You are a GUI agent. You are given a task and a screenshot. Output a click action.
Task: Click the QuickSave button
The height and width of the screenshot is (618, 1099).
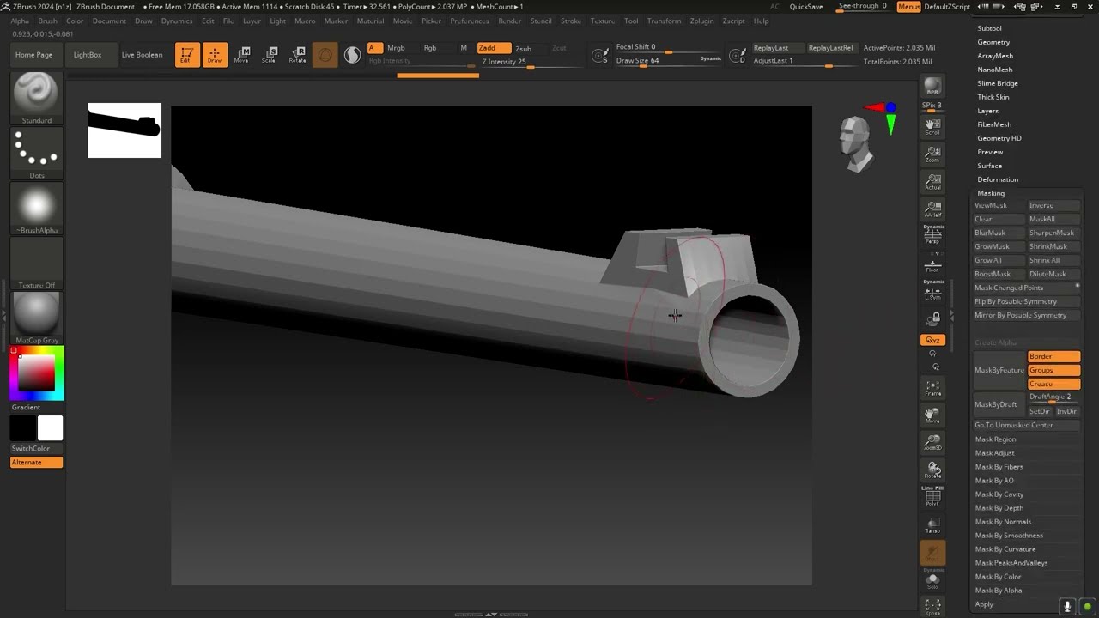806,7
